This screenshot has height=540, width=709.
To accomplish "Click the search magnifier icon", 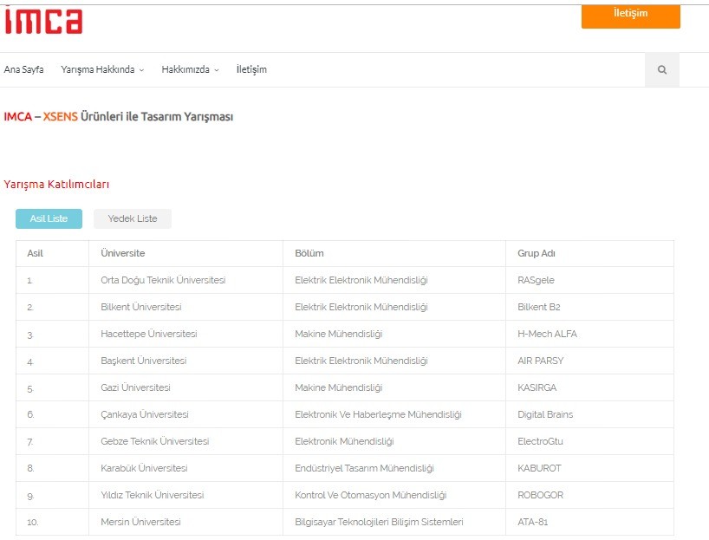I will coord(662,69).
